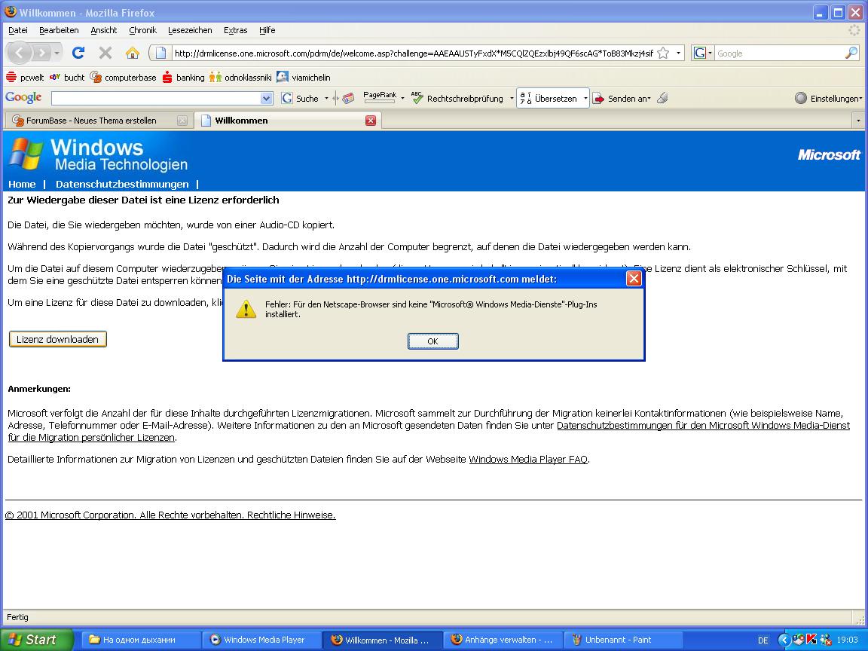Expand the address bar URL dropdown
The width and height of the screenshot is (868, 651).
tap(678, 53)
